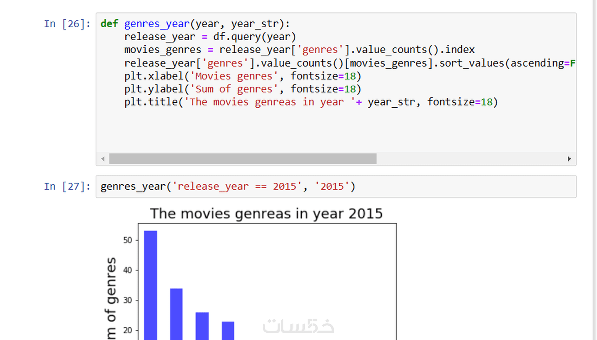This screenshot has height=340, width=597.
Task: Click the df.query(year) code line
Action: (x=210, y=37)
